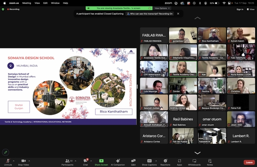Expand options arrow next to Show Captions
Viewport: 257px width, 167px height.
click(x=156, y=161)
